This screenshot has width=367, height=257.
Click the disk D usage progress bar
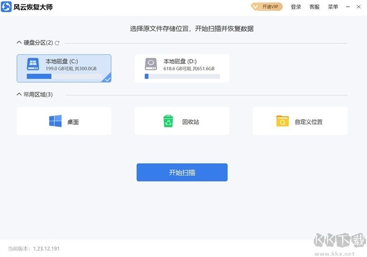coord(182,76)
